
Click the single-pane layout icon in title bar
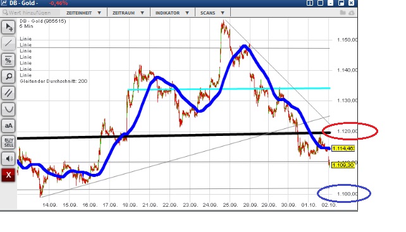(320, 3)
